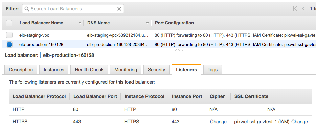The image size is (316, 131).
Task: Switch to the Instances tab
Action: [54, 70]
